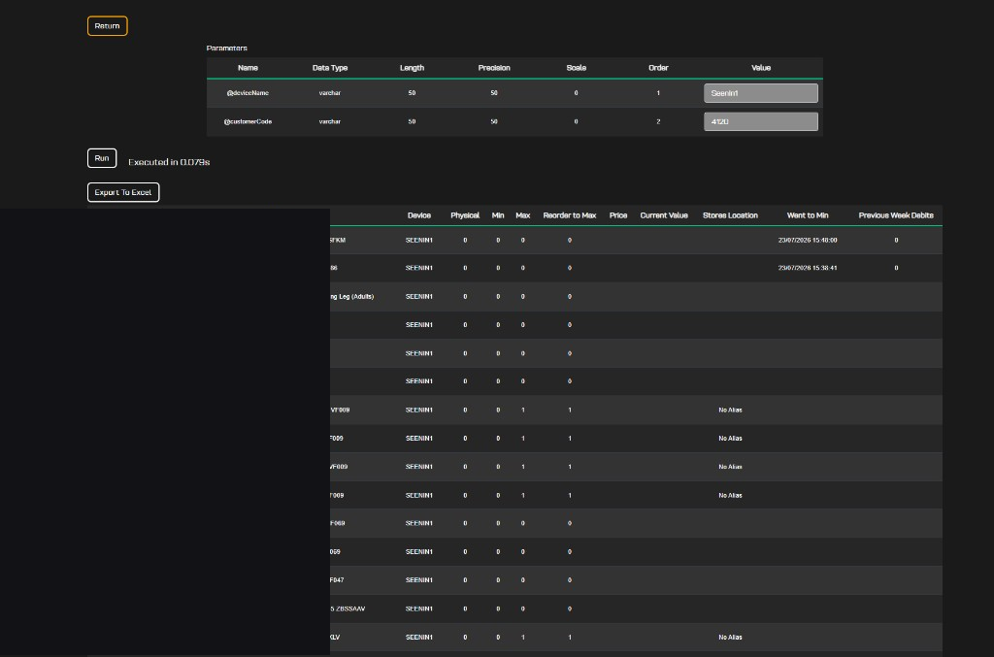994x657 pixels.
Task: Click Order value 1 in @deviceName row
Action: coord(658,93)
